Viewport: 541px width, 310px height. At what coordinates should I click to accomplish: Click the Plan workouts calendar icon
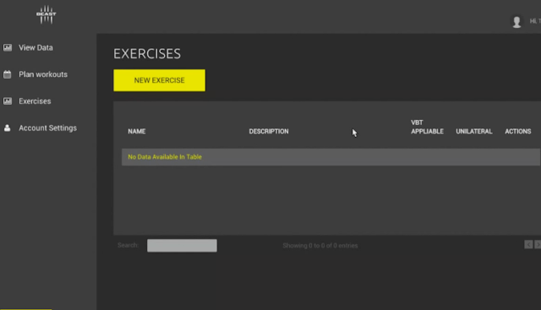click(8, 74)
